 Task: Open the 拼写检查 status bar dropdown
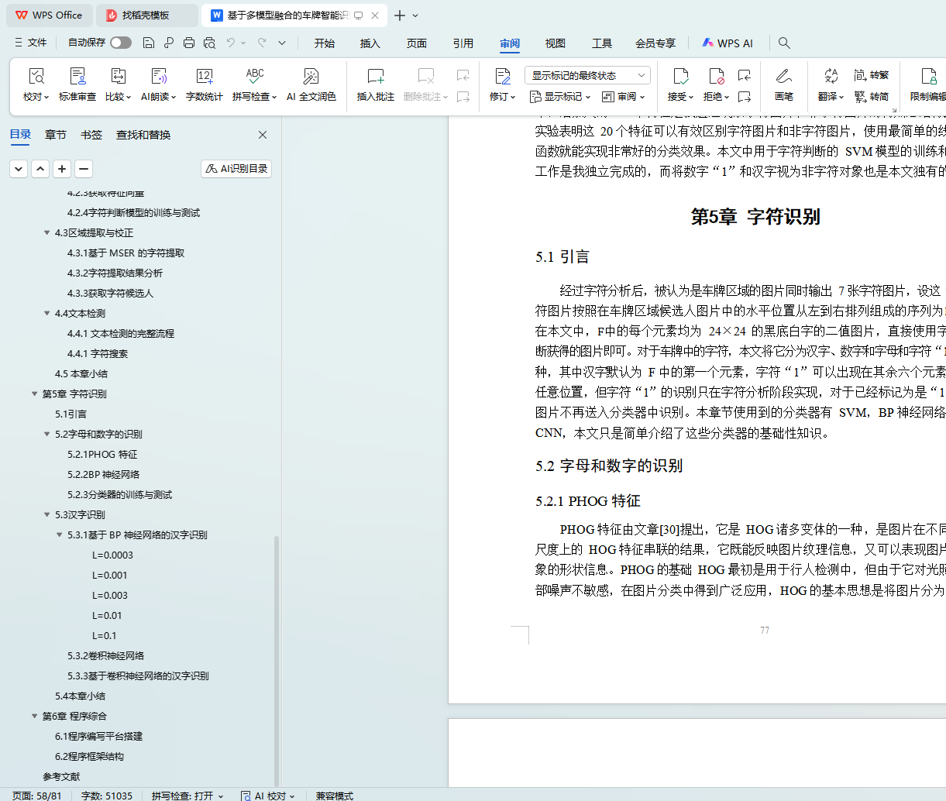click(x=187, y=796)
